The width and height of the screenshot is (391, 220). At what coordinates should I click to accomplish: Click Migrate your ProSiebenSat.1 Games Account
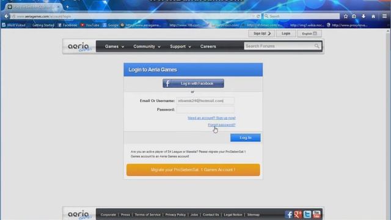193,170
